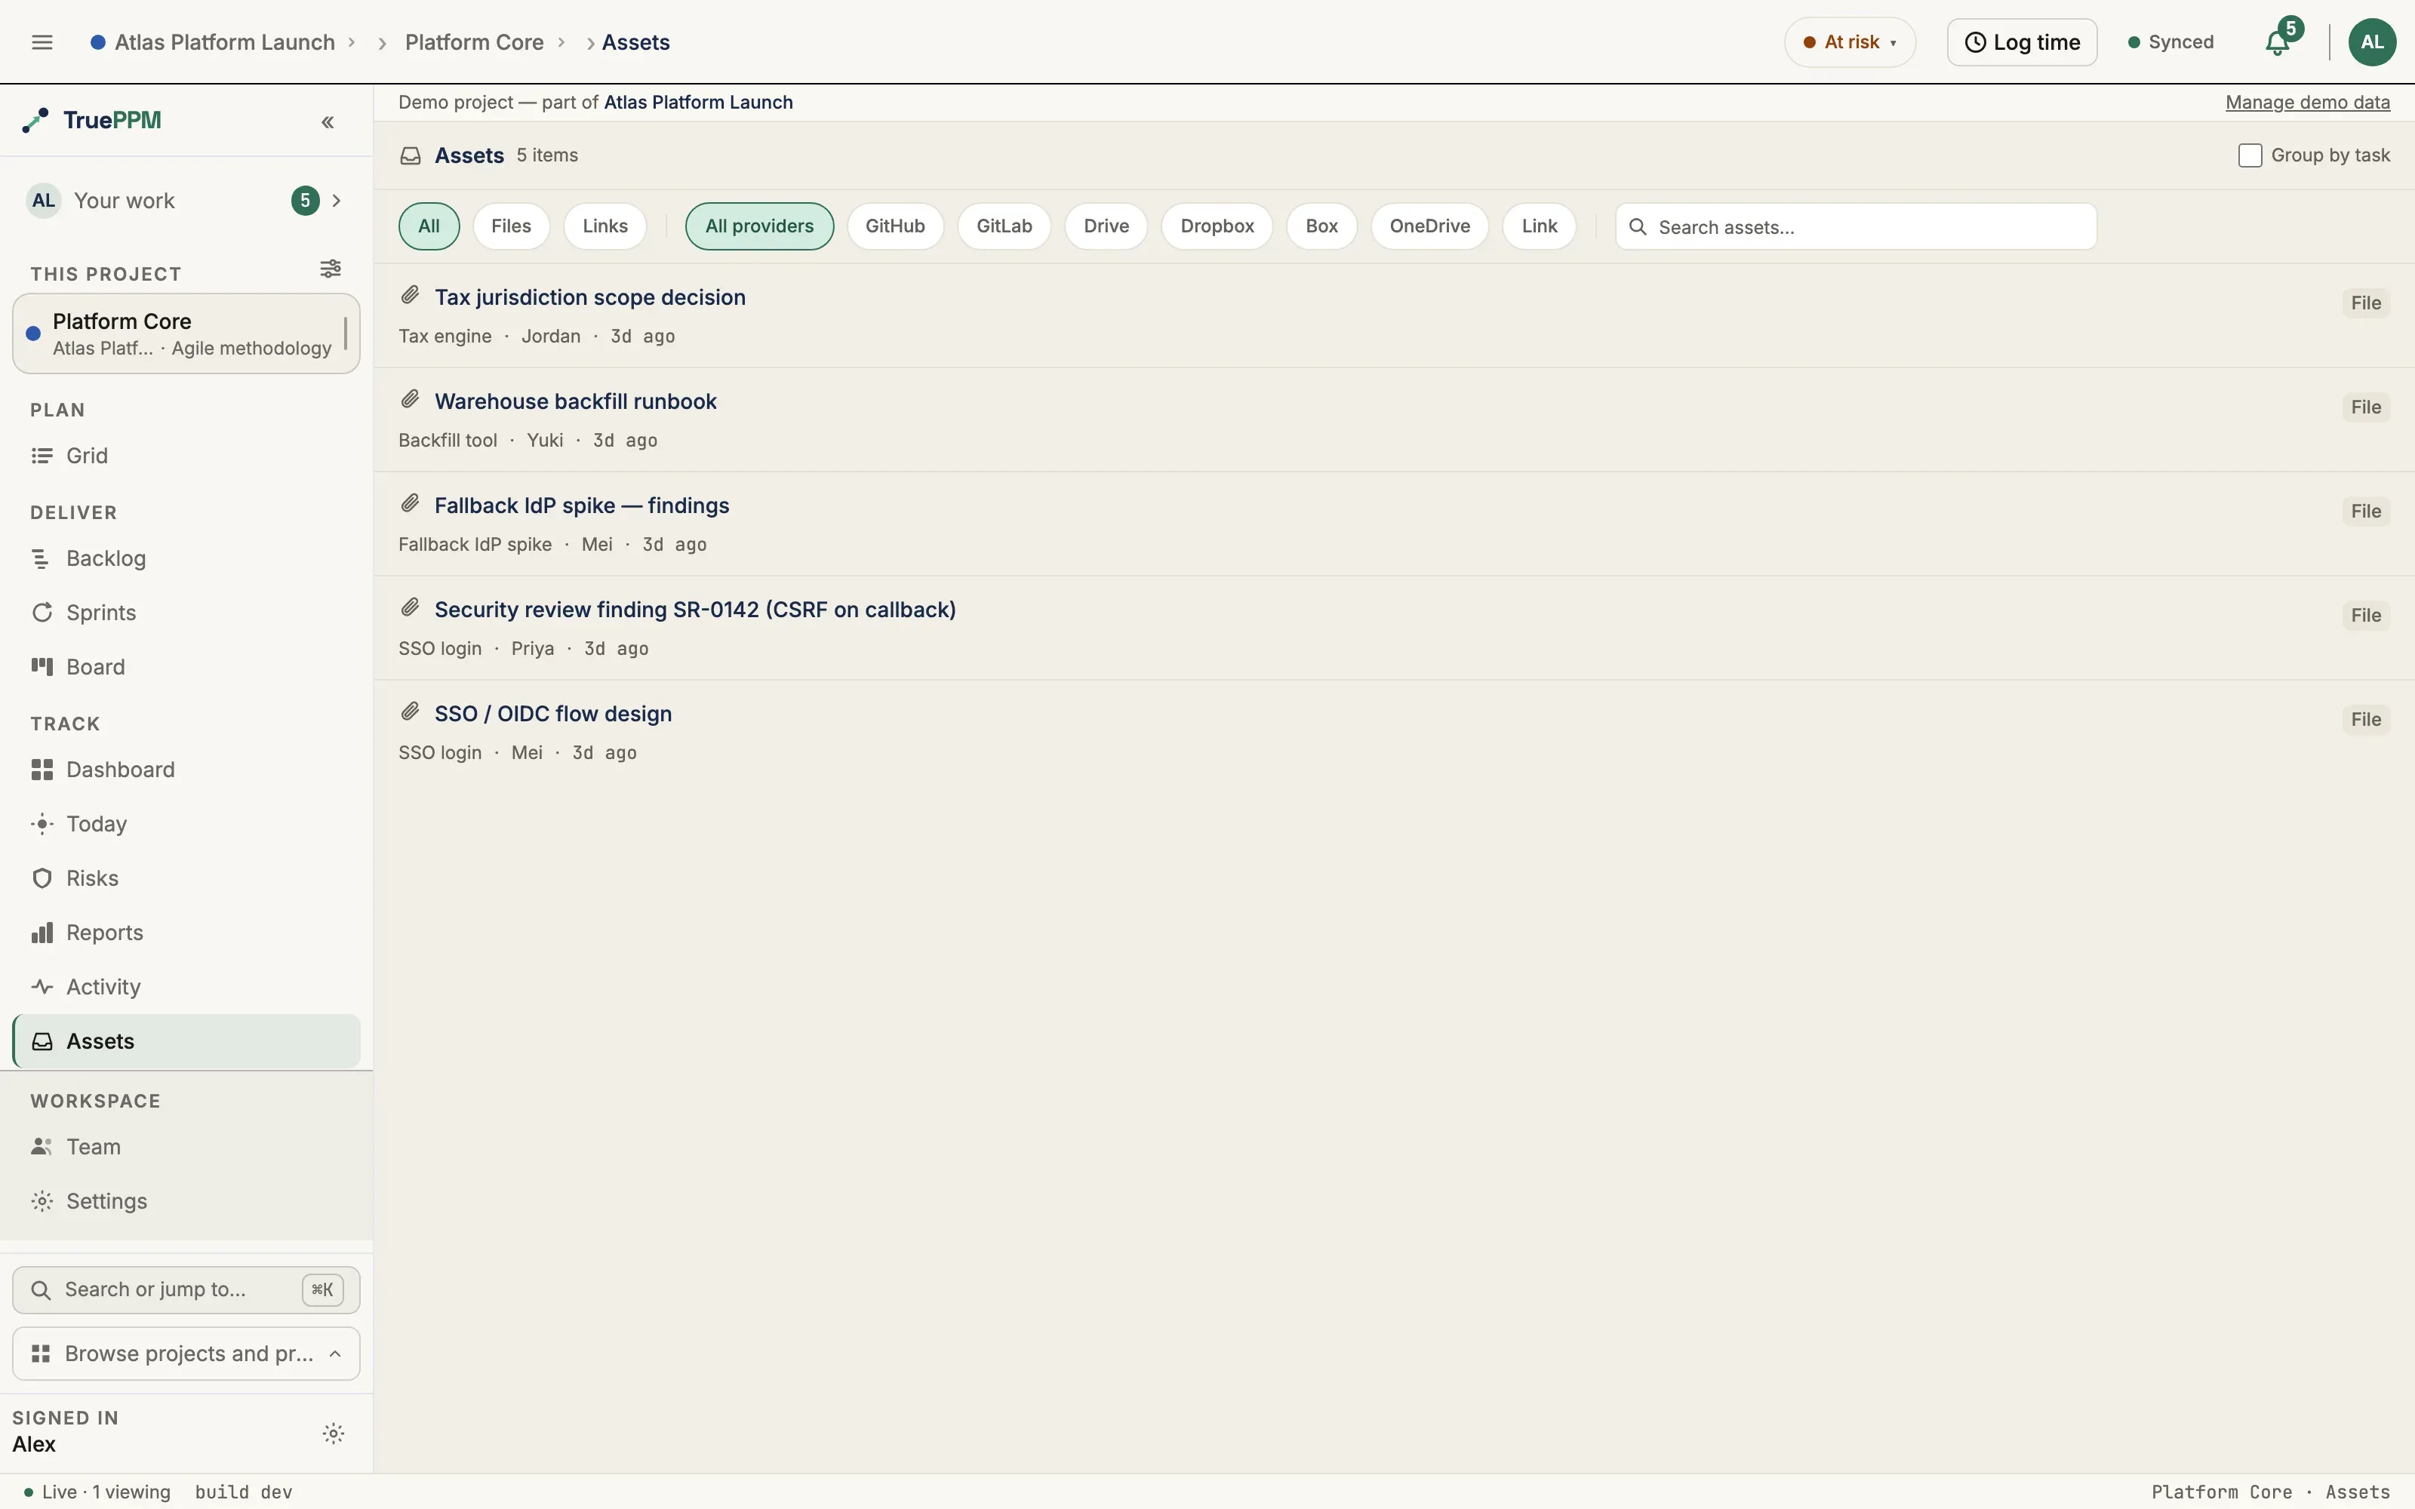Open Manage demo data link
2415x1509 pixels.
pos(2307,102)
